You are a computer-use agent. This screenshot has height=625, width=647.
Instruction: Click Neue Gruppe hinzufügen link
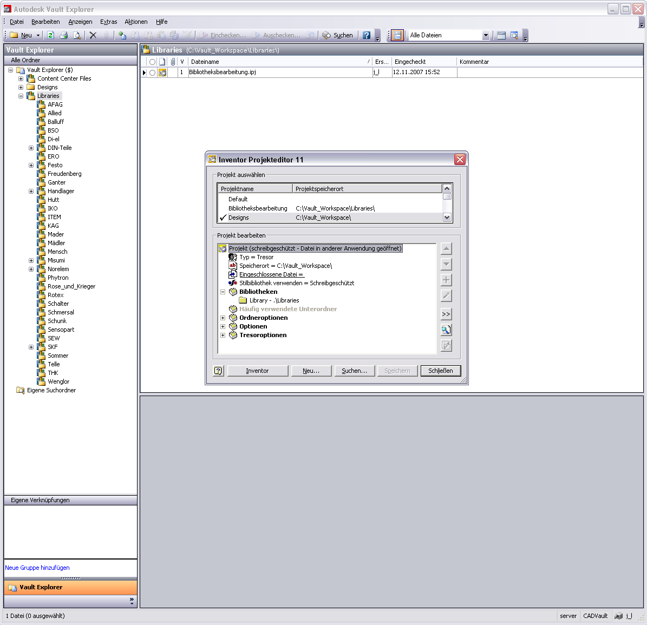coord(37,568)
